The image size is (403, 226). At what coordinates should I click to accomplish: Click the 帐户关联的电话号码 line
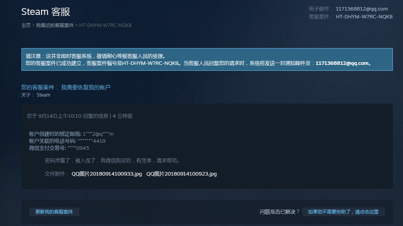[67, 141]
